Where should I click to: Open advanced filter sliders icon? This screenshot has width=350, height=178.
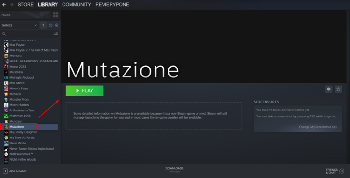56,34
